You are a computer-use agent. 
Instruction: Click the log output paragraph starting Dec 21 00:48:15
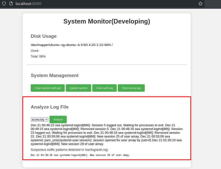(x=106, y=134)
